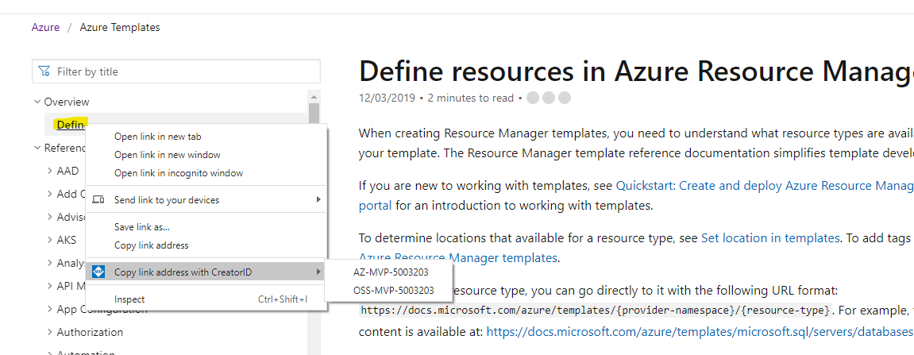Collapse the Reference tree section
The height and width of the screenshot is (355, 914).
click(x=37, y=148)
